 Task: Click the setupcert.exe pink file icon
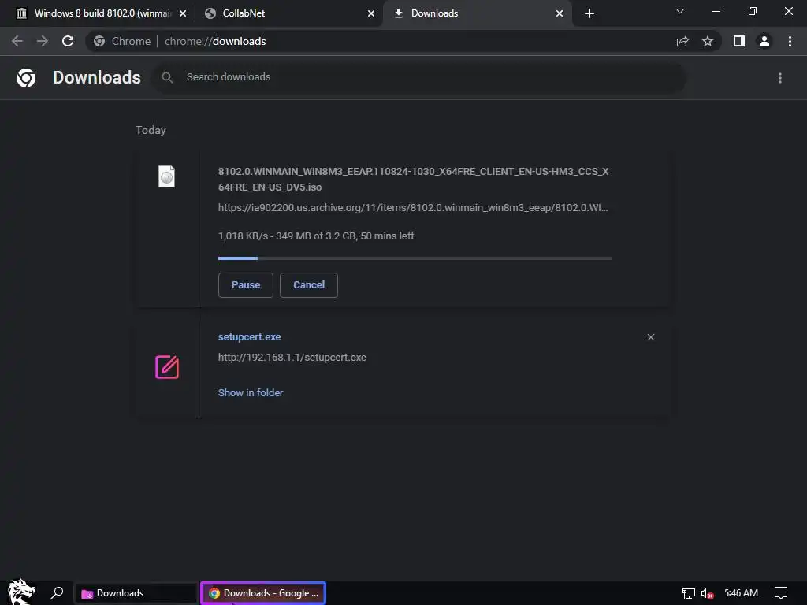(167, 367)
